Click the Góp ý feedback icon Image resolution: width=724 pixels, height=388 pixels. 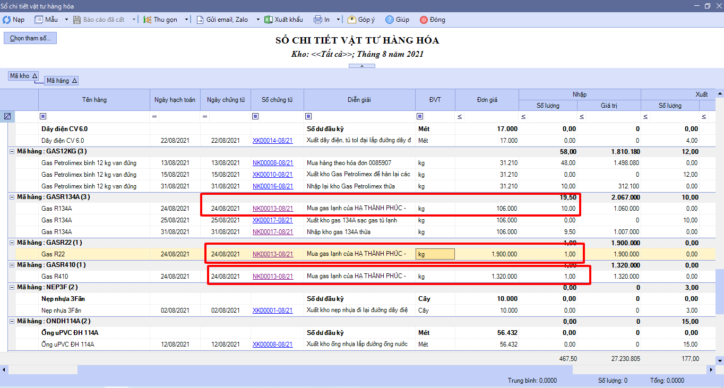tap(352, 20)
